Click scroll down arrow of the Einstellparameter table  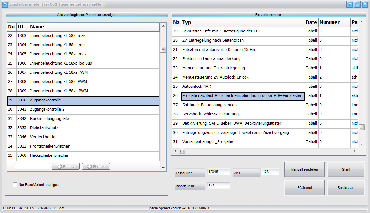361,144
